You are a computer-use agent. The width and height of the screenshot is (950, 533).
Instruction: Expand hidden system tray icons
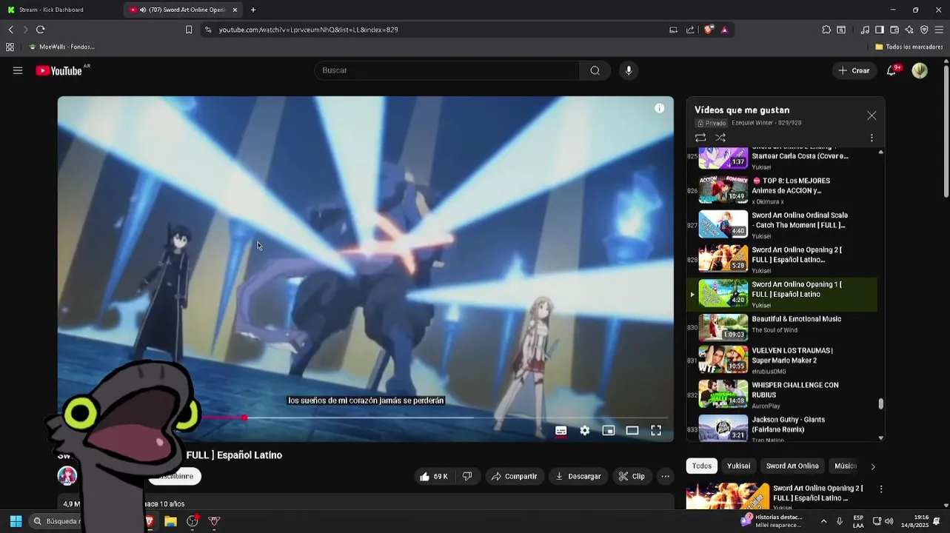823,521
